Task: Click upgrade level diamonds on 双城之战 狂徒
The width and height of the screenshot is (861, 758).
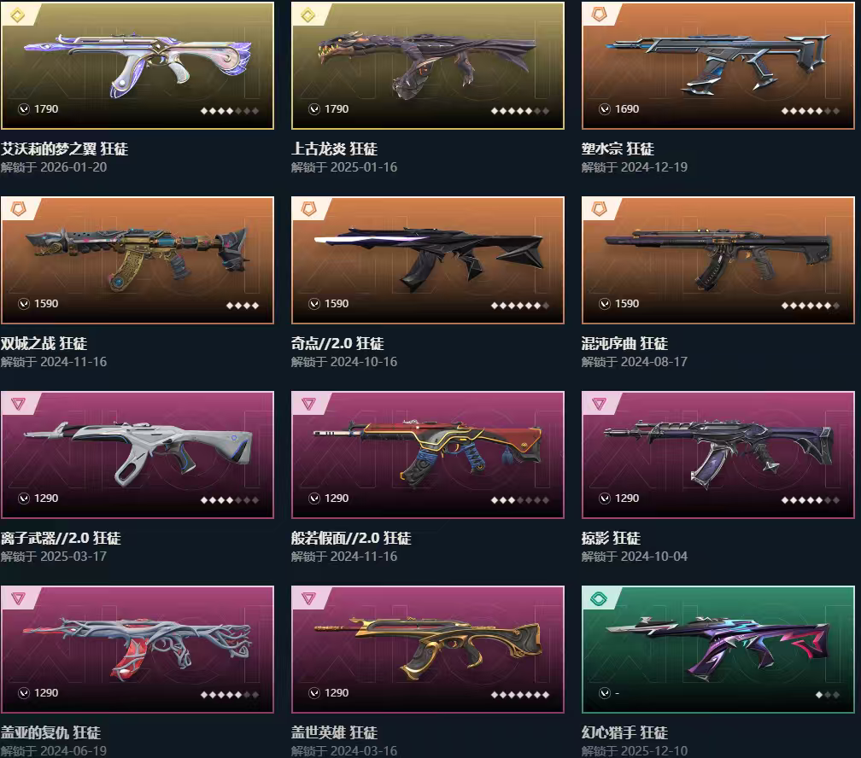Action: point(243,306)
